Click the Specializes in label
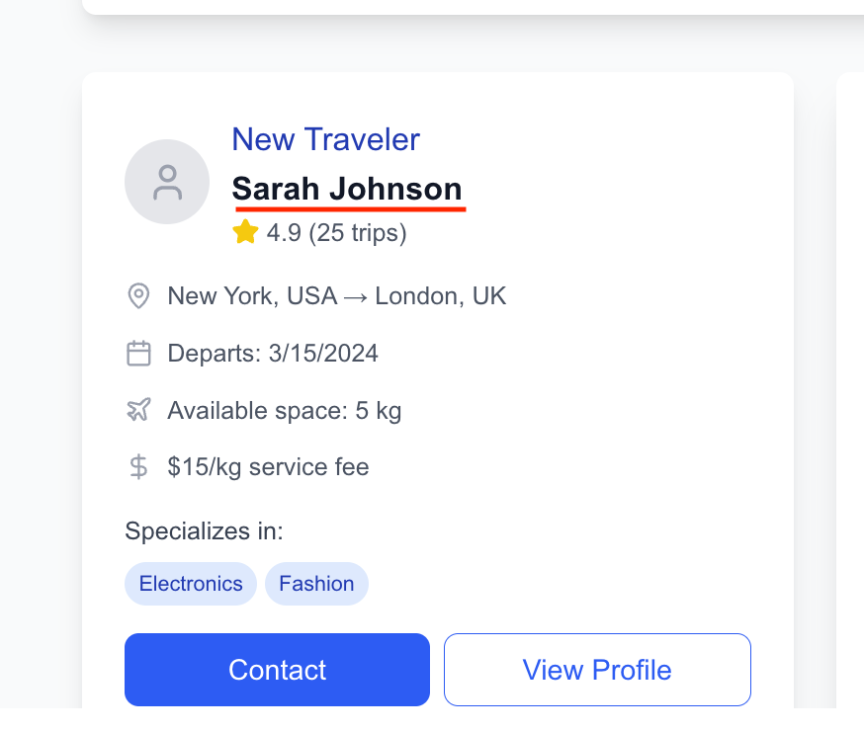The width and height of the screenshot is (864, 731). [204, 531]
